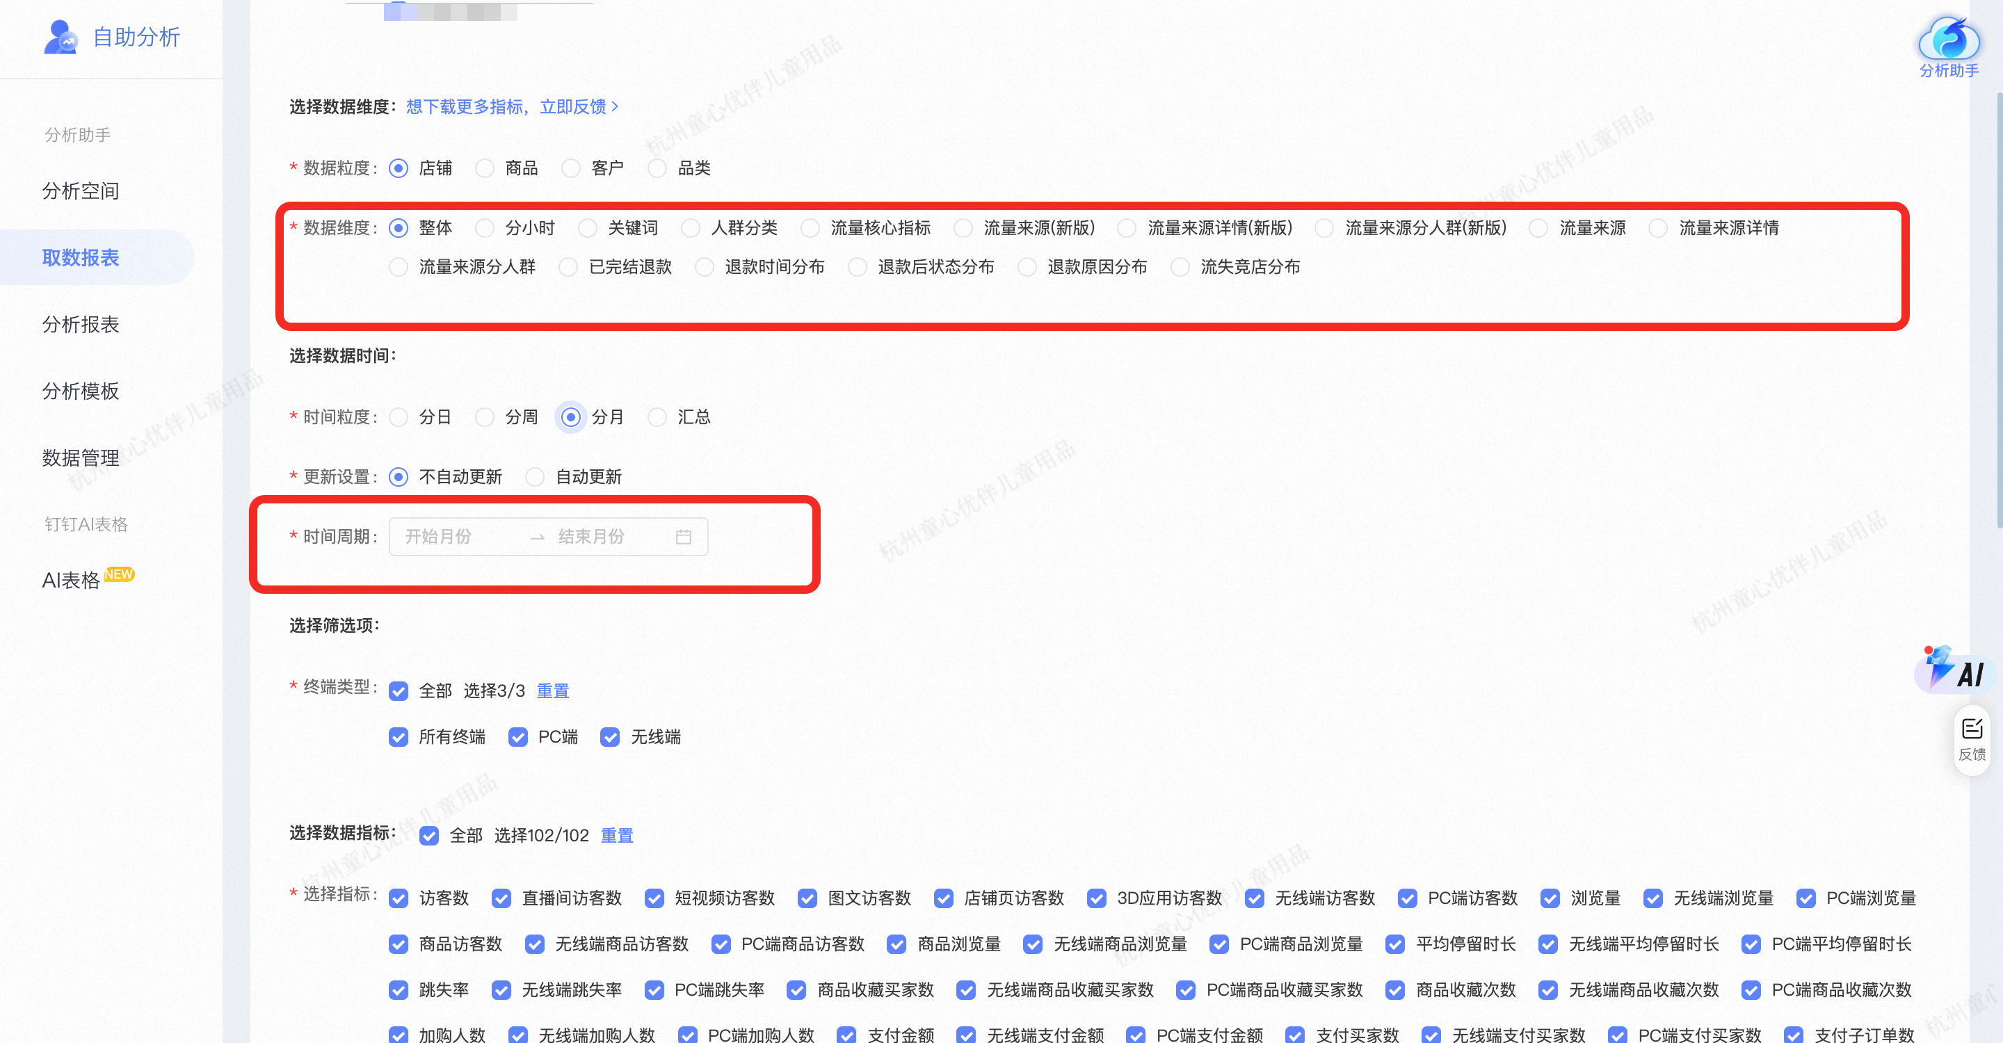Toggle 全部 checkbox for 终端类型

(399, 692)
